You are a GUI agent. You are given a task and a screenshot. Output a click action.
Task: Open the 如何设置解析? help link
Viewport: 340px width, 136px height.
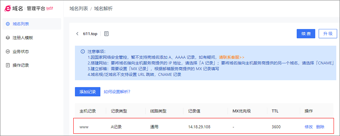click(x=117, y=92)
